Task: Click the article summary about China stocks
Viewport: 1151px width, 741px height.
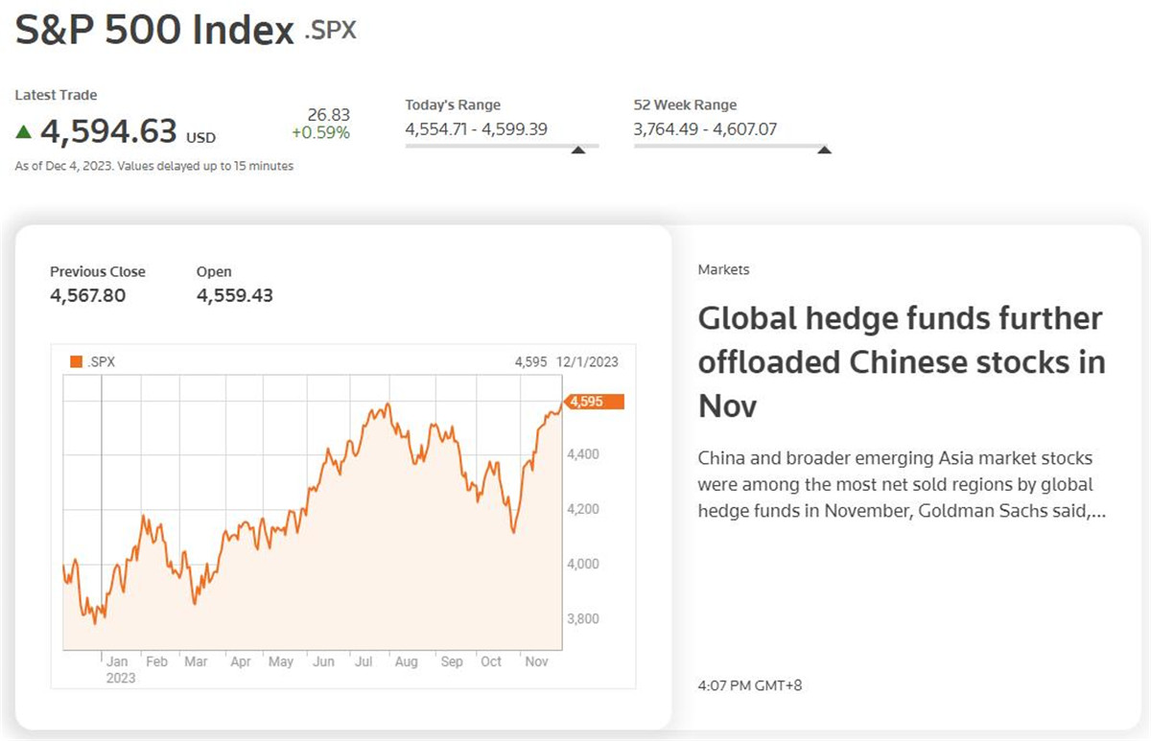Action: pos(902,485)
